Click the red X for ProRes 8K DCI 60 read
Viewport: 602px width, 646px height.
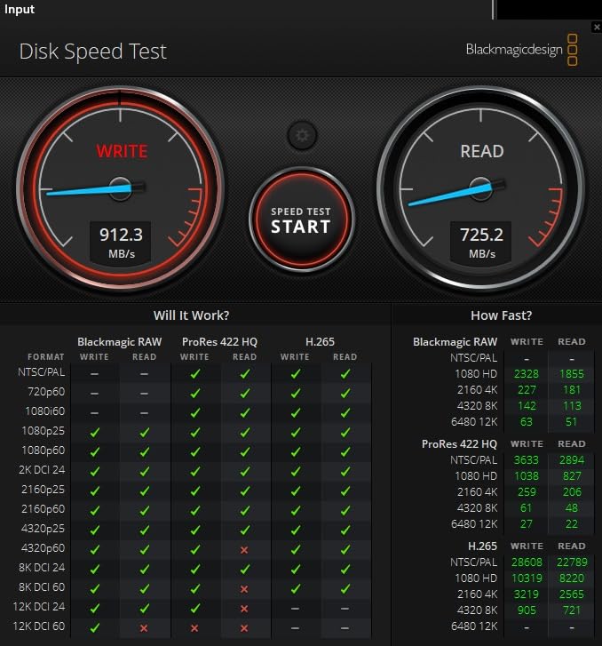244,589
